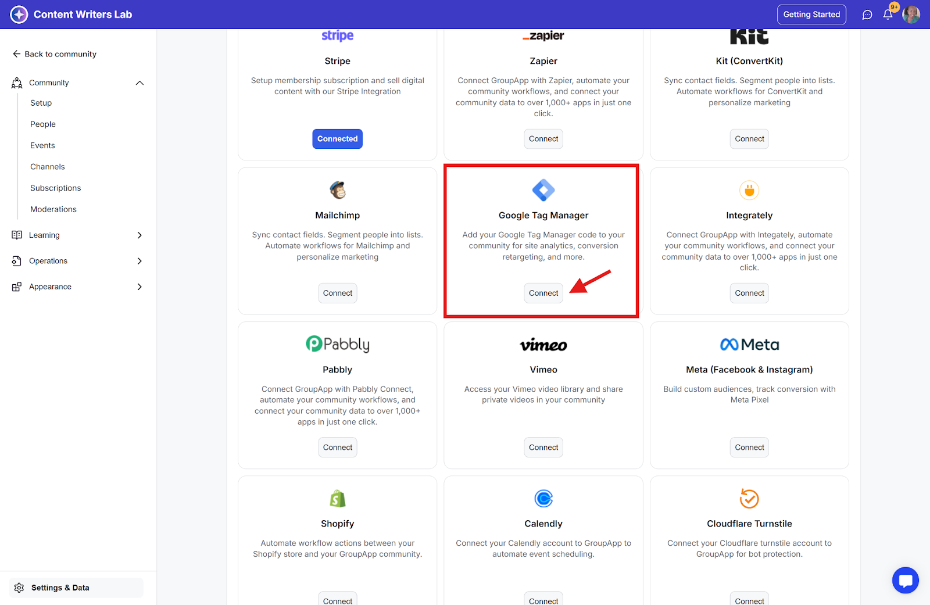Click the Stripe logo
Viewport: 930px width, 605px height.
tap(338, 36)
